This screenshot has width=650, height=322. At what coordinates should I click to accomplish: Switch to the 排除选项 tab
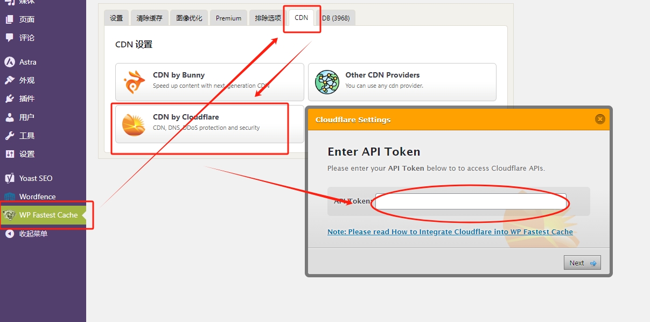pos(268,18)
